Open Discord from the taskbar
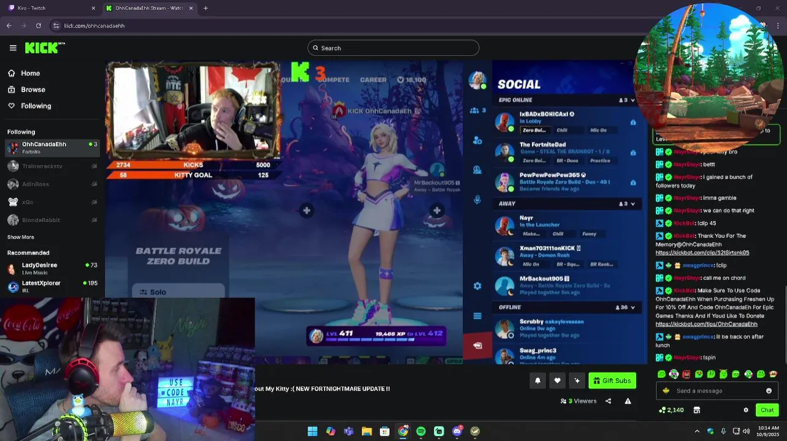Viewport: 787px width, 441px height. click(457, 431)
